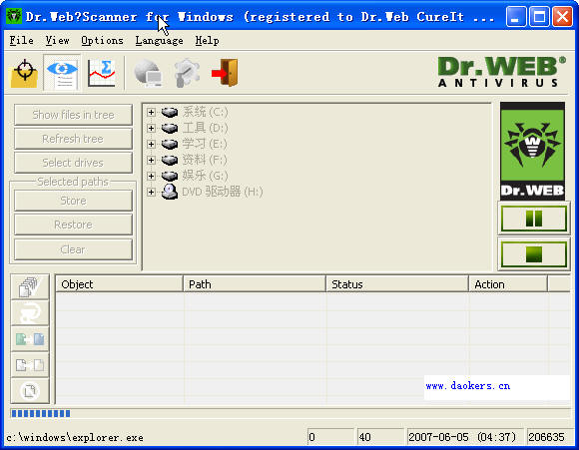Image resolution: width=579 pixels, height=450 pixels.
Task: Sort by the Object column header
Action: pyautogui.click(x=119, y=284)
